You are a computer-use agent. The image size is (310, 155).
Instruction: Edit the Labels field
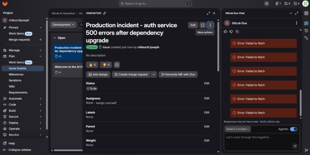pos(207,112)
